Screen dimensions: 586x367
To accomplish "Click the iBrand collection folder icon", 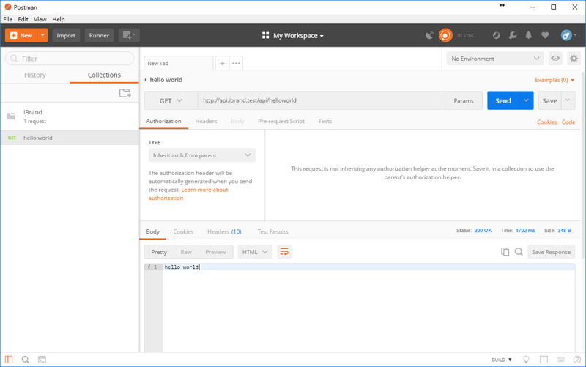I will (11, 116).
